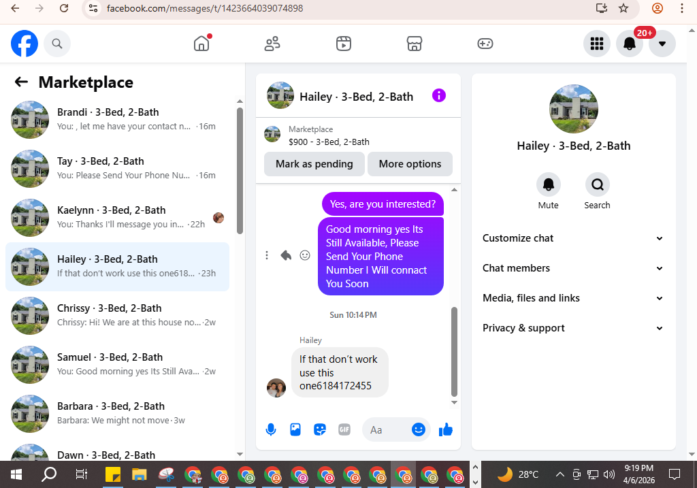Viewport: 697px width, 488px height.
Task: Click the conversation list scrollbar thumb
Action: pyautogui.click(x=240, y=171)
